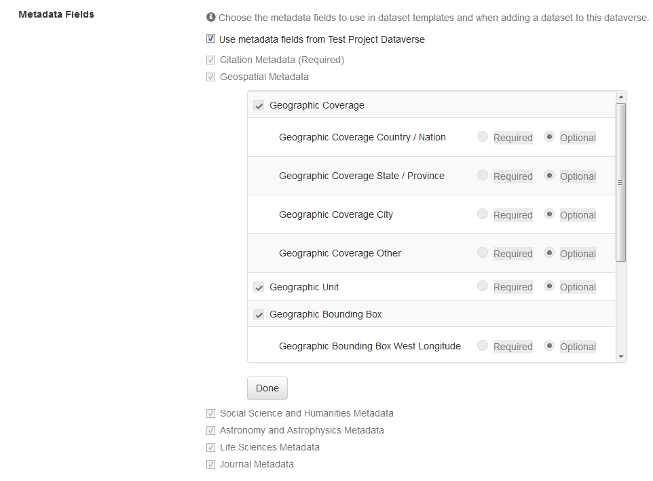Toggle Geographic Bounding Box checkbox
The width and height of the screenshot is (653, 481).
pos(259,314)
